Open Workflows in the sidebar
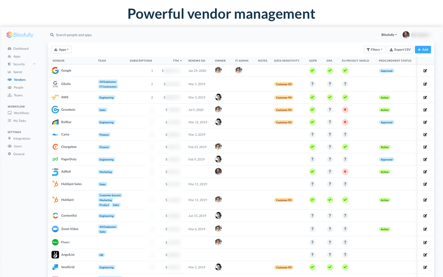Viewport: 443px width, 277px height. point(18,113)
